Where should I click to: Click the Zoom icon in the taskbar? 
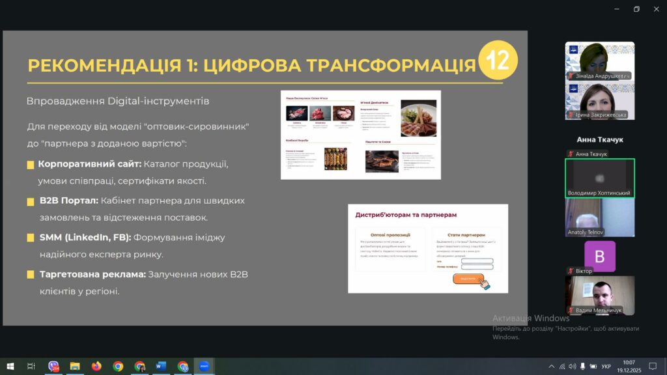click(204, 367)
